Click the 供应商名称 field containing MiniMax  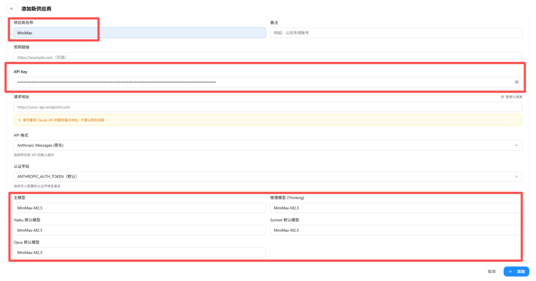tap(140, 33)
